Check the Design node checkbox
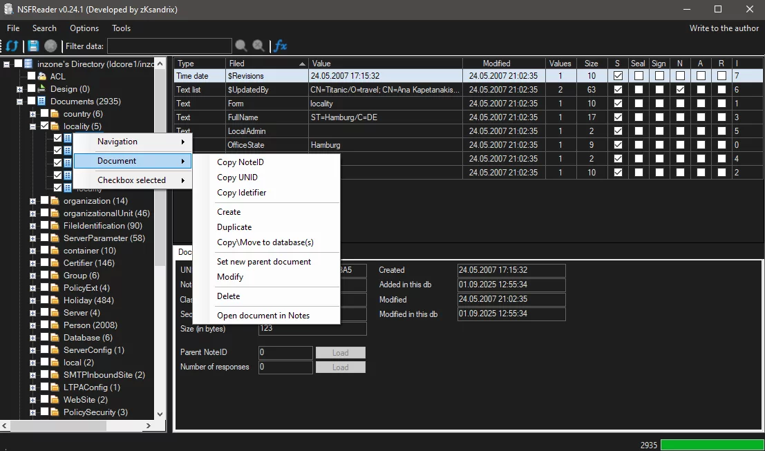Viewport: 765px width, 451px height. pyautogui.click(x=32, y=89)
